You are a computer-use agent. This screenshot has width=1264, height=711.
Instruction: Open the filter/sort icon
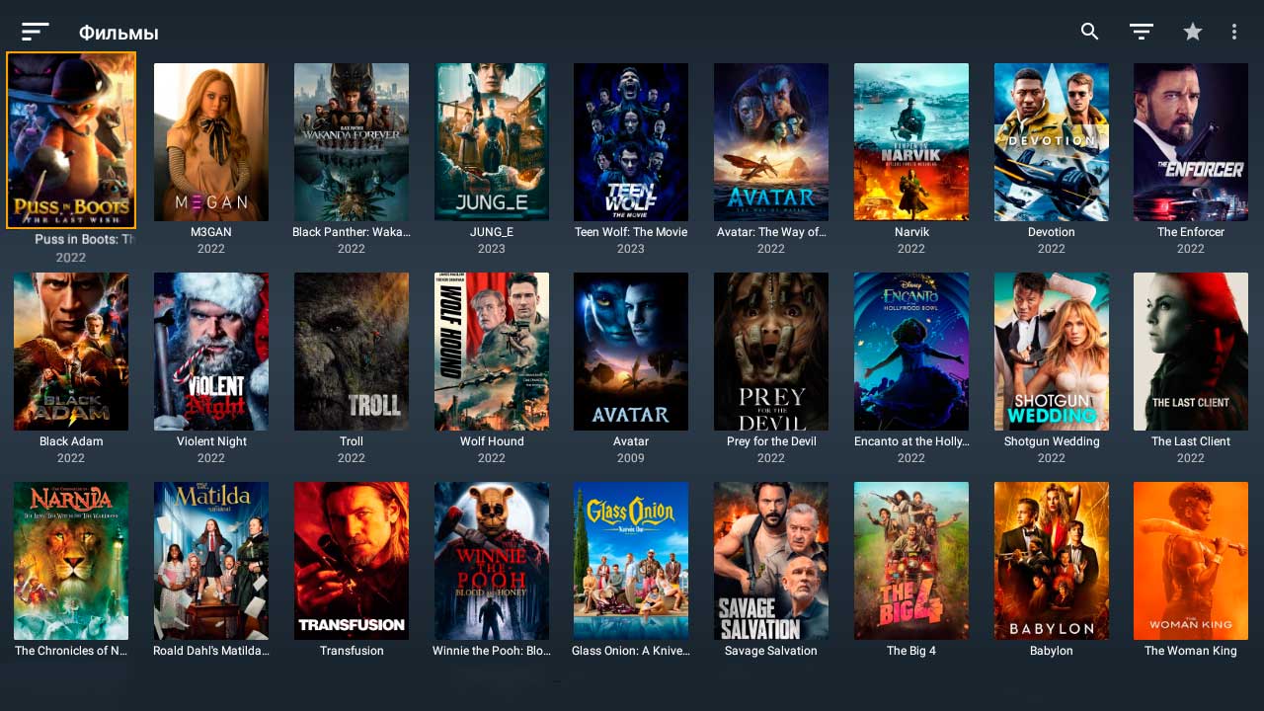1142,32
